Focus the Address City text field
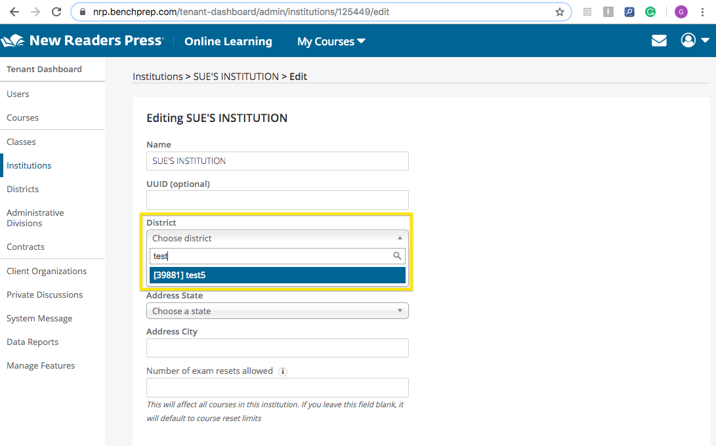This screenshot has height=446, width=716. 277,348
